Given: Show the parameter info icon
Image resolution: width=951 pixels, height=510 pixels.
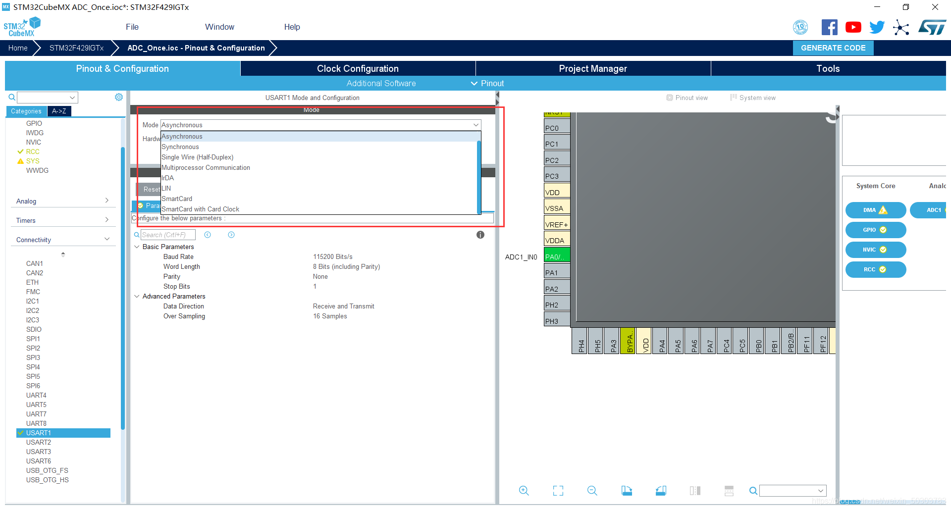Looking at the screenshot, I should tap(480, 235).
